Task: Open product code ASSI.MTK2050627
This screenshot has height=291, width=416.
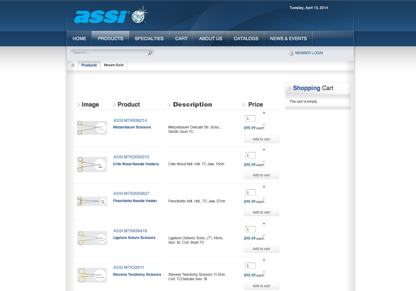Action: pyautogui.click(x=131, y=193)
